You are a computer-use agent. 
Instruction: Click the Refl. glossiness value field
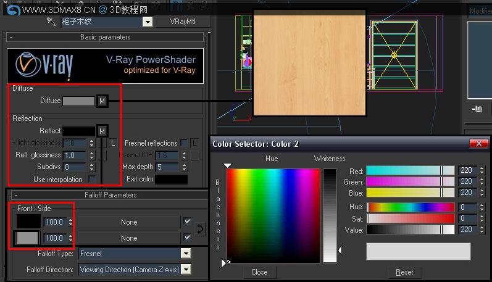point(75,156)
